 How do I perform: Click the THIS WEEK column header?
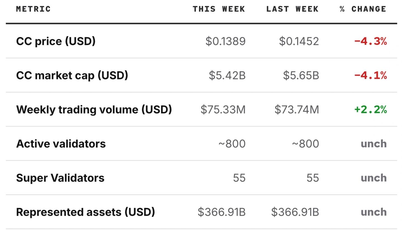pyautogui.click(x=219, y=9)
